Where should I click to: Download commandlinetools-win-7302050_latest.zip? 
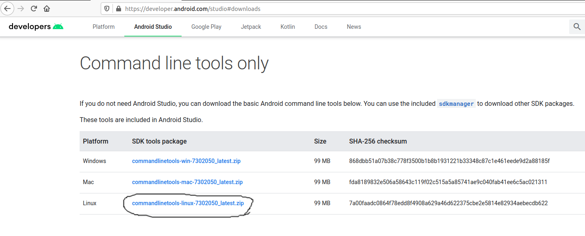point(186,161)
